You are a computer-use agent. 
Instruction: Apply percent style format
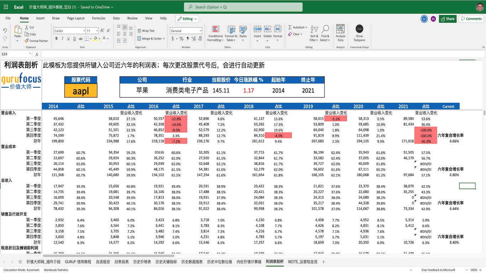(x=181, y=38)
